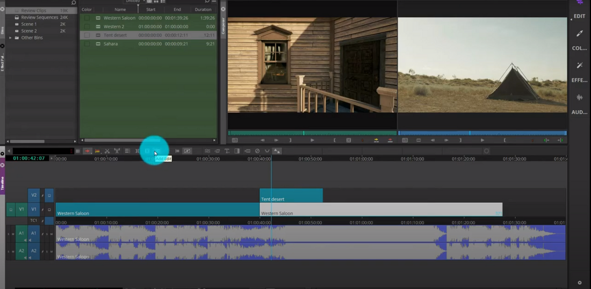Toggle the green A2 source track selector
Screen dimensions: 591x289
coord(21,251)
